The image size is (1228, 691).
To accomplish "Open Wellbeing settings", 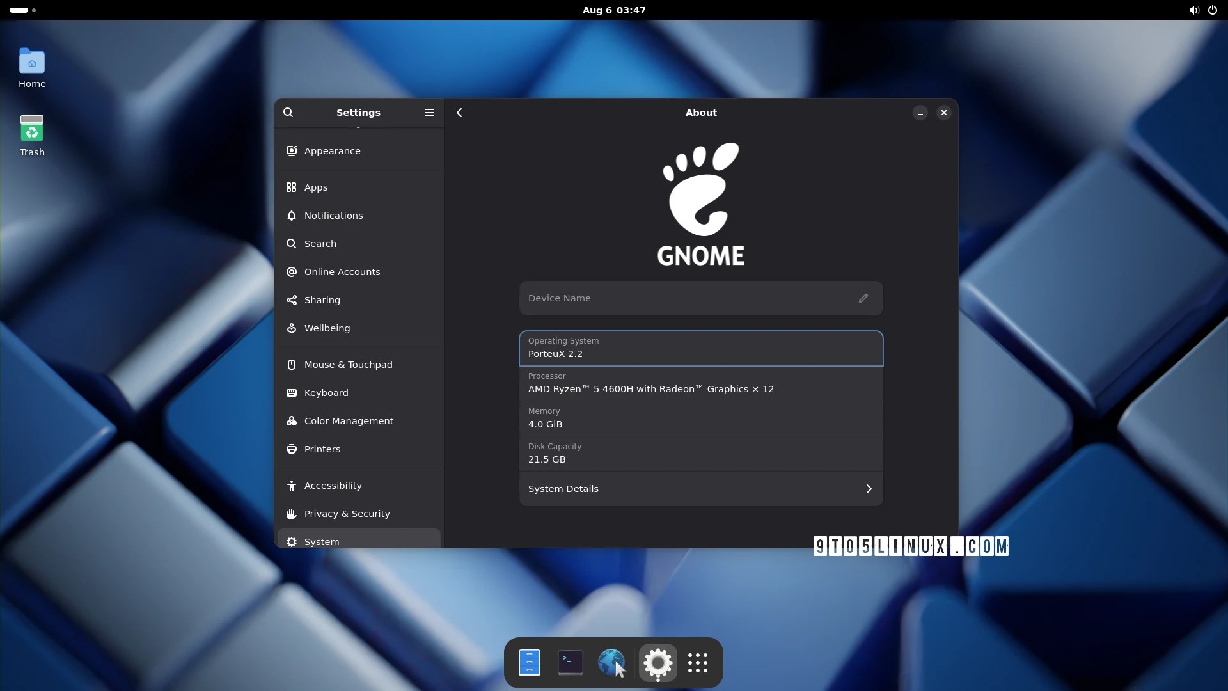I will [327, 328].
